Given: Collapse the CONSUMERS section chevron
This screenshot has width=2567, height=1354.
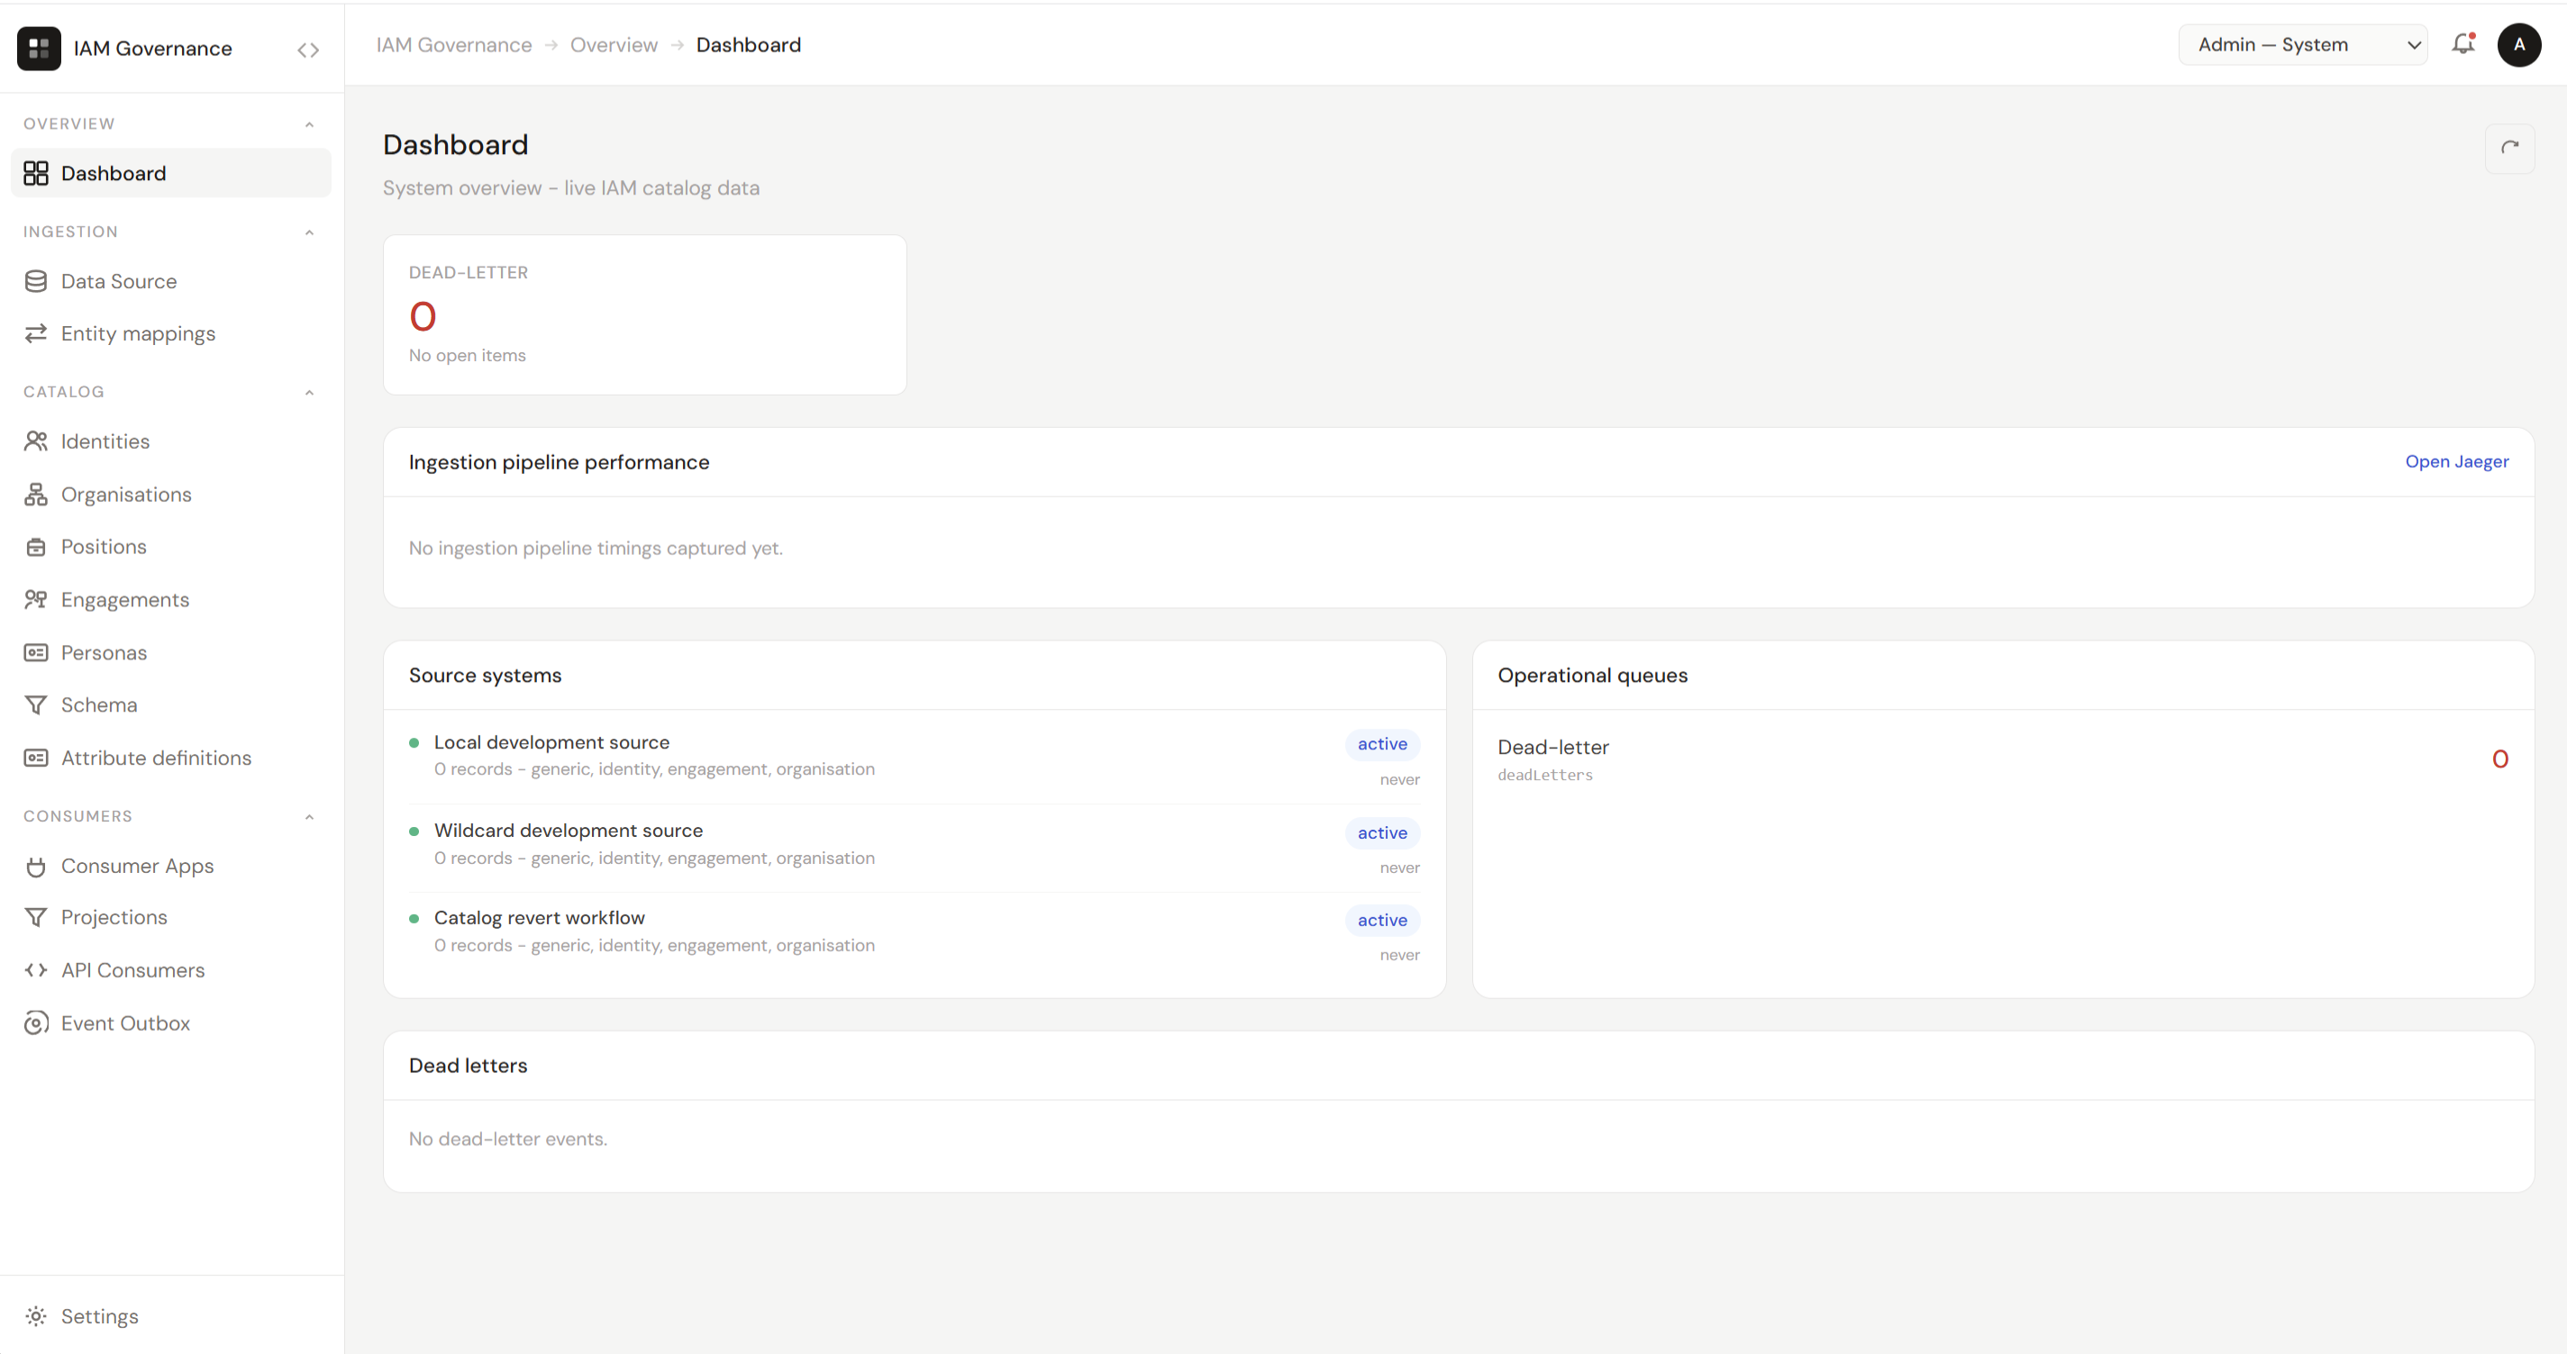Looking at the screenshot, I should [x=309, y=817].
